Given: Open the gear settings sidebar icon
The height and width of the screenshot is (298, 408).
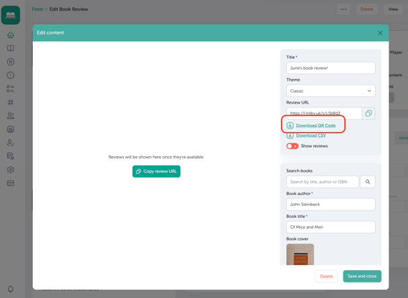Looking at the screenshot, I should (10, 170).
